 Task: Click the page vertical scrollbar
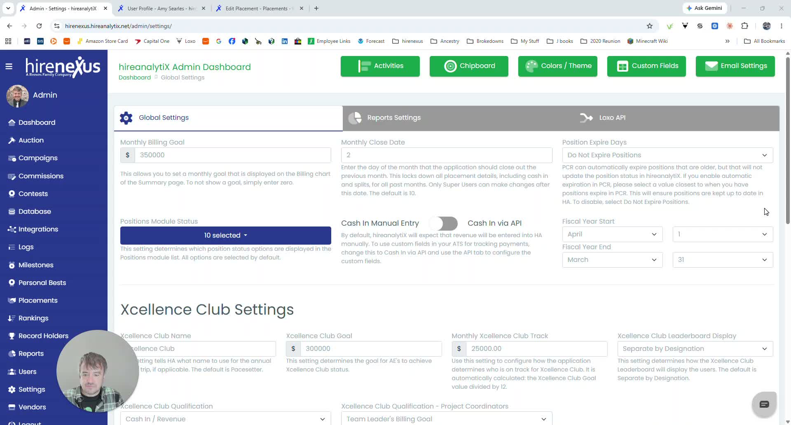tap(788, 140)
